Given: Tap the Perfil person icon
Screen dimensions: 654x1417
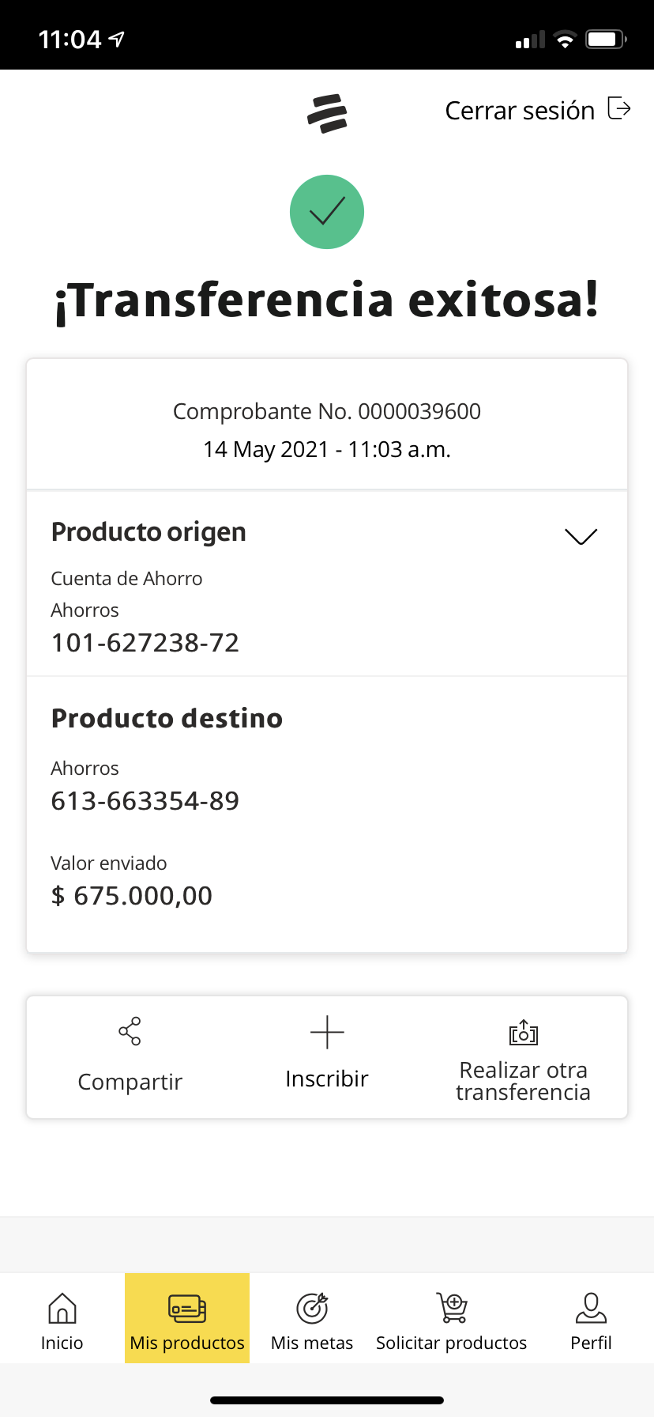Looking at the screenshot, I should pos(591,1308).
